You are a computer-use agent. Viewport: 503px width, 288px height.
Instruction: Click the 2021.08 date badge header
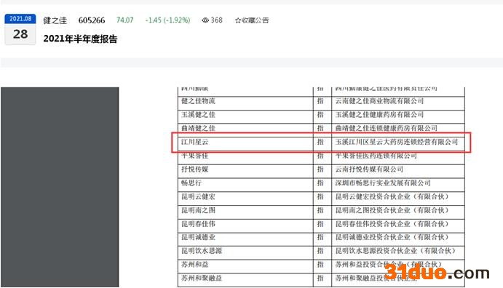pos(20,19)
